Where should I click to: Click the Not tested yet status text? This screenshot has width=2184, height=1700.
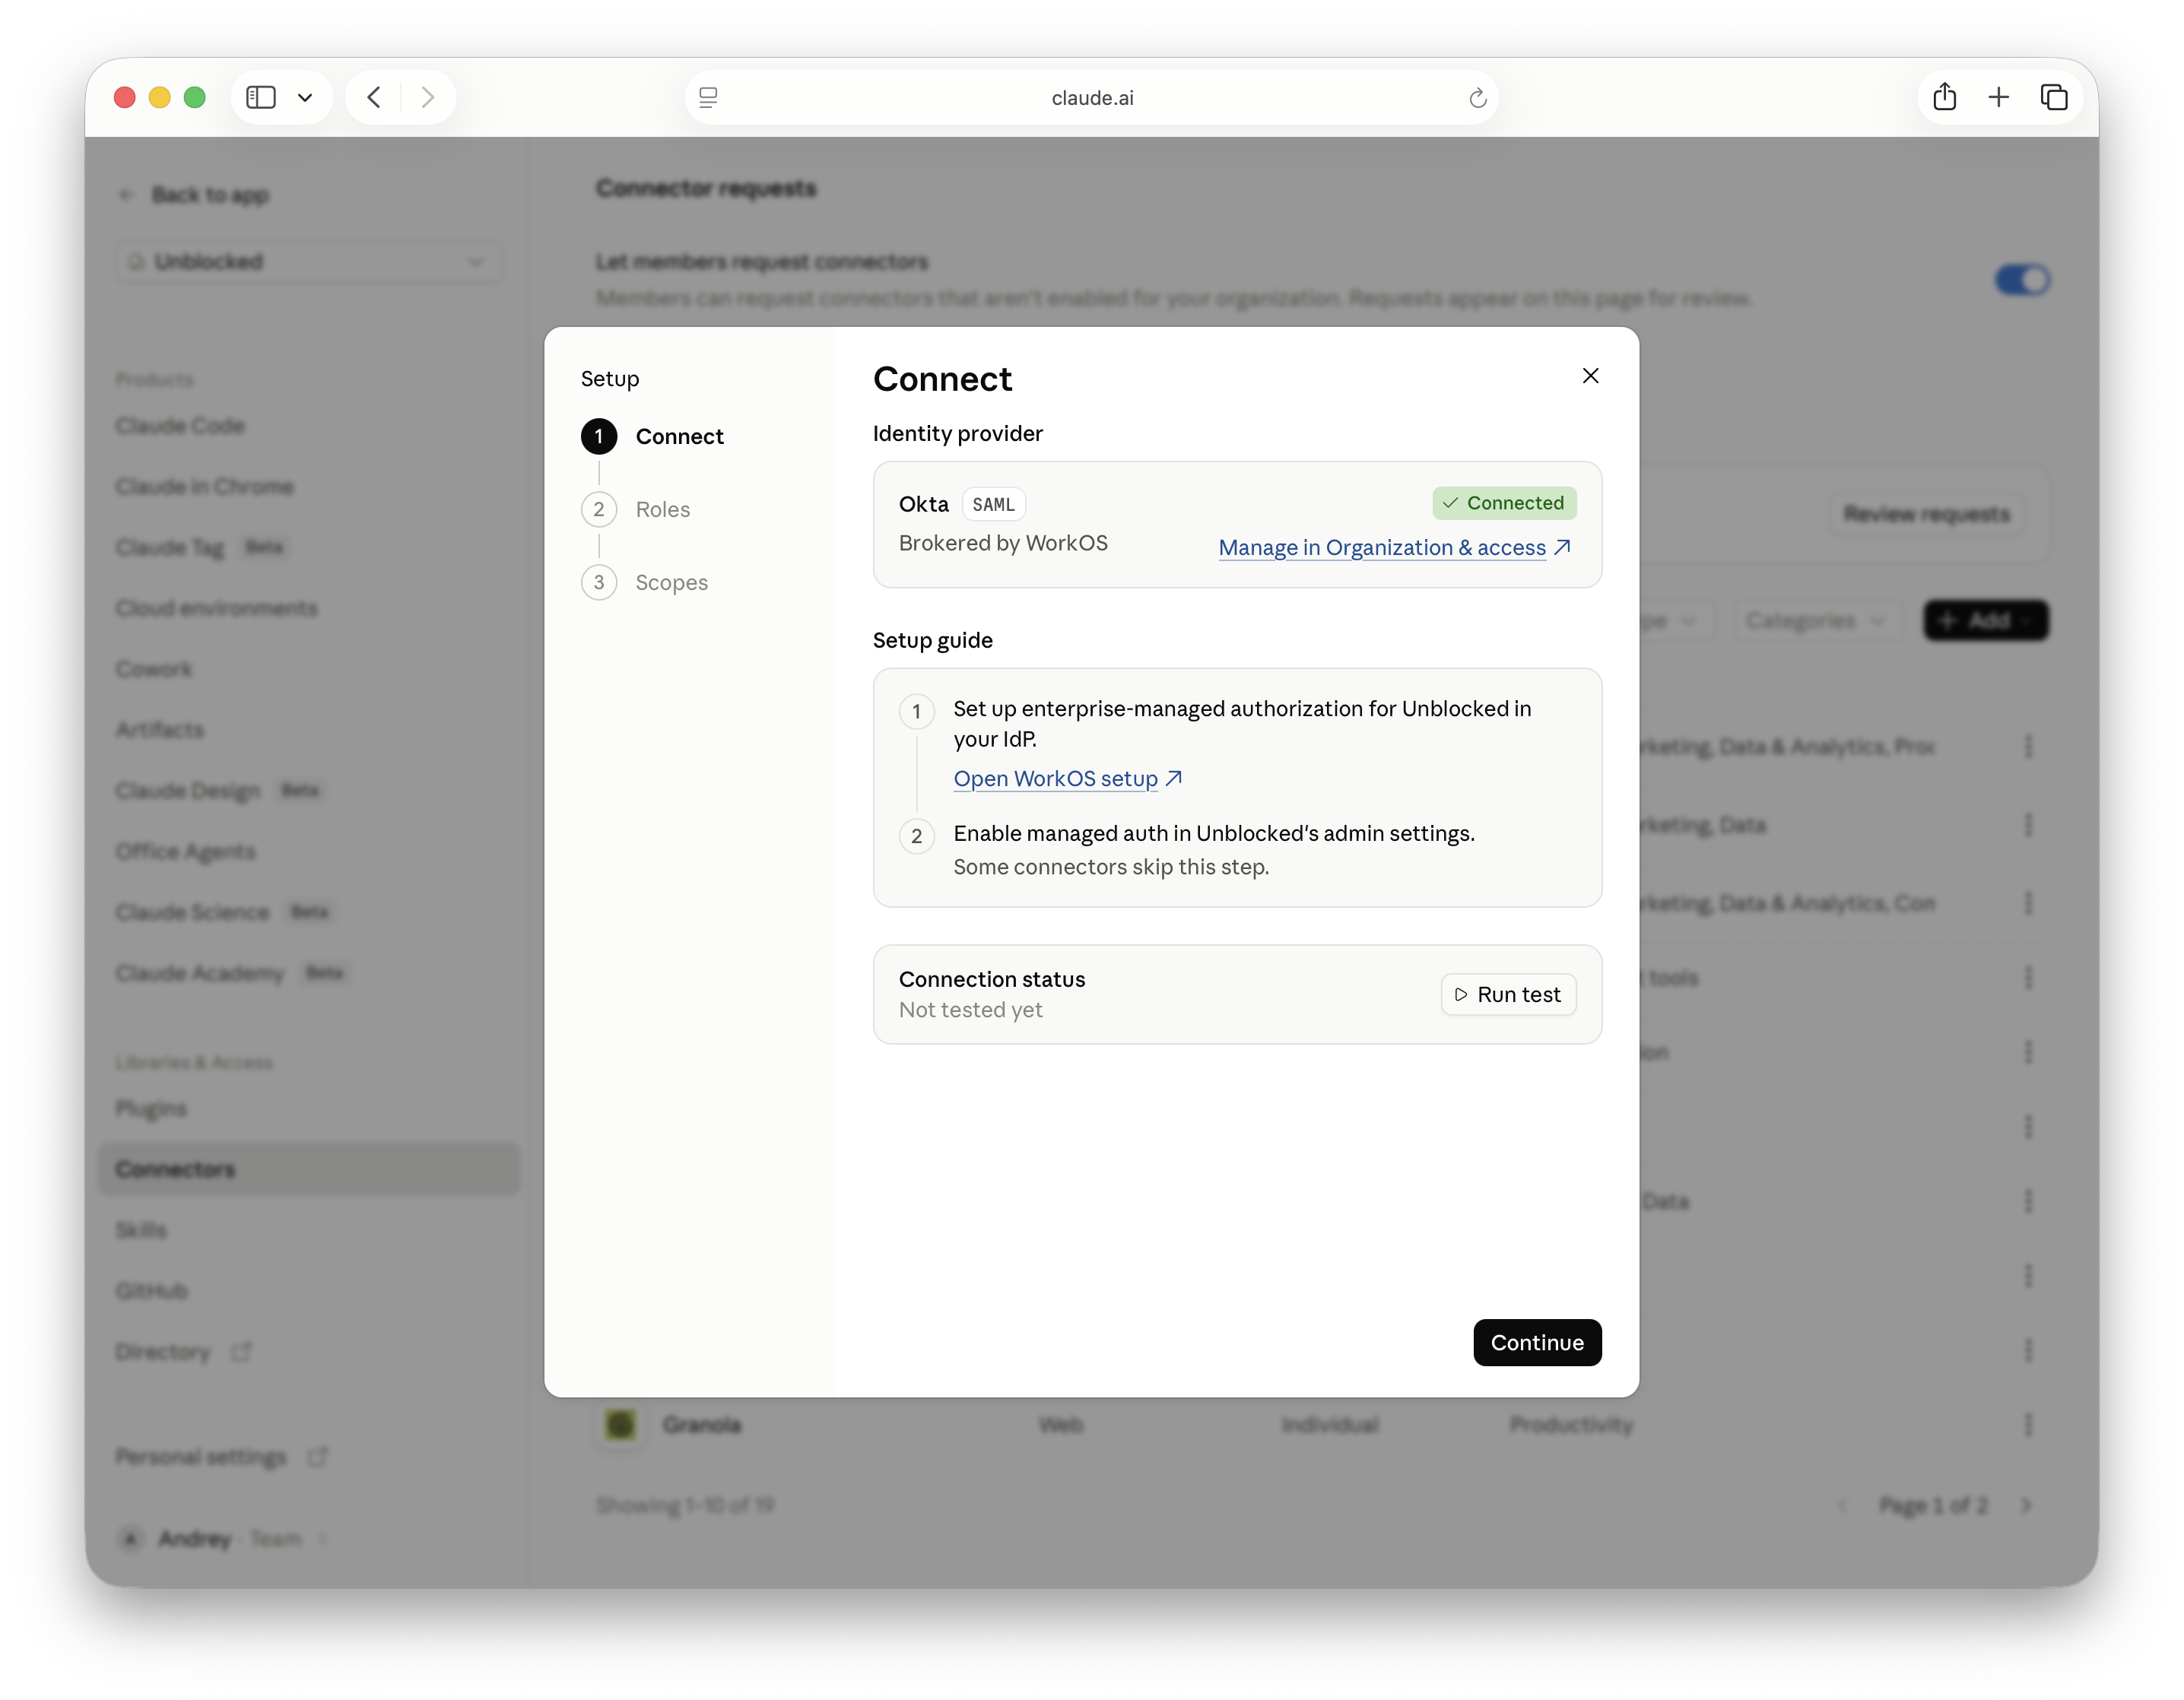(970, 1010)
